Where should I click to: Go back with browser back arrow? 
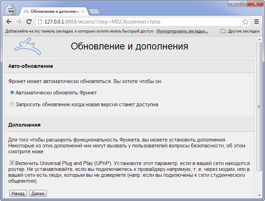pos(9,22)
